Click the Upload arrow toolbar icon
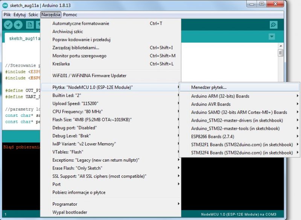Screen dimensions: 301x220 click(18, 25)
